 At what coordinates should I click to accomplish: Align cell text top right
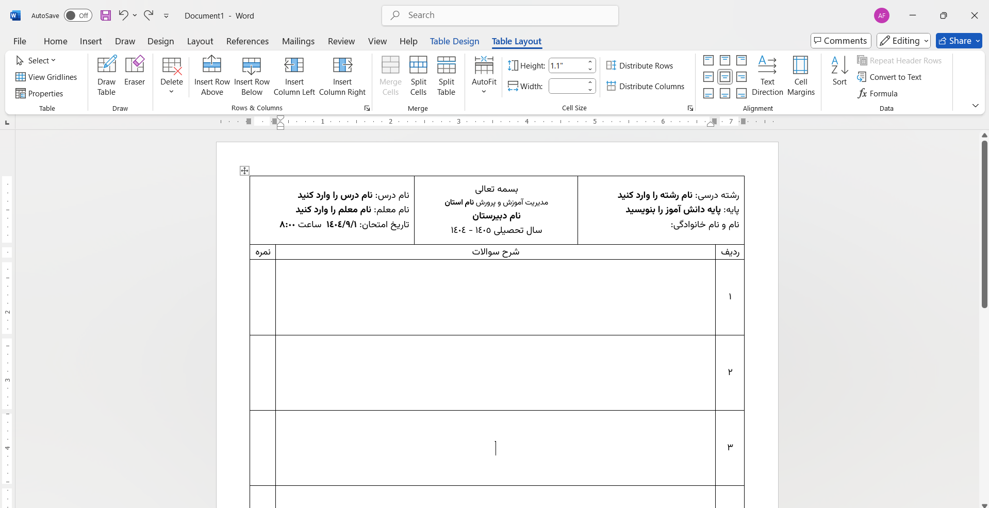(741, 60)
